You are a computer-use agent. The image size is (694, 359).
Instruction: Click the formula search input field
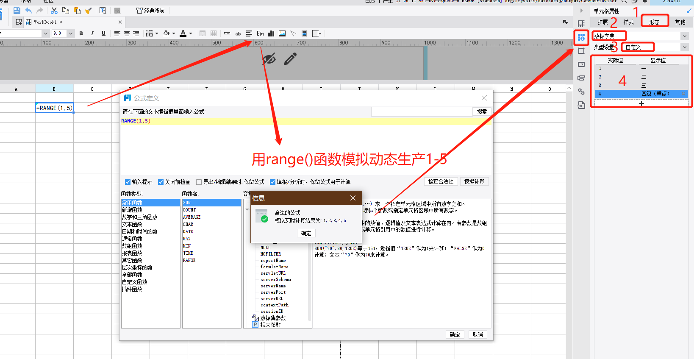pyautogui.click(x=422, y=111)
